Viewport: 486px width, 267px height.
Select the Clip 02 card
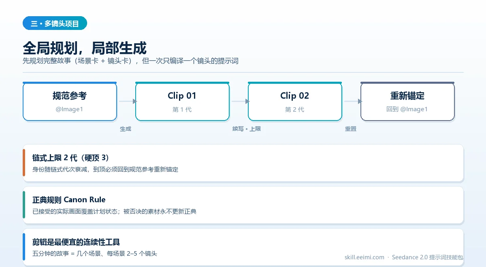click(295, 102)
